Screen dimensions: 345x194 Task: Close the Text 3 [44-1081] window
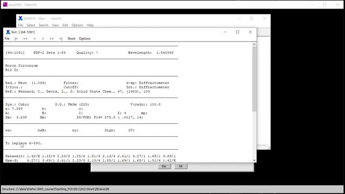[250, 32]
